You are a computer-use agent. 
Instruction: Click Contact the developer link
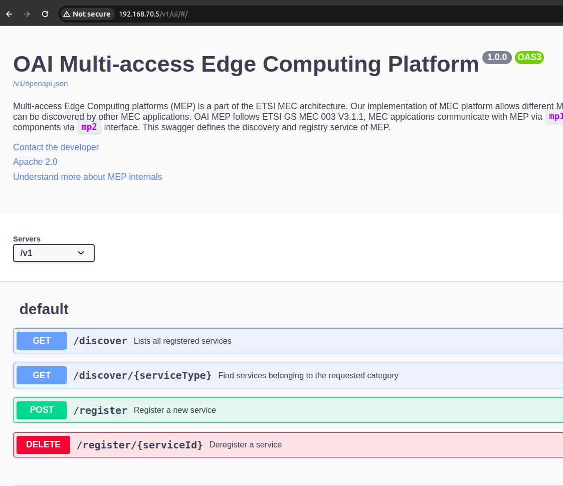(x=56, y=147)
